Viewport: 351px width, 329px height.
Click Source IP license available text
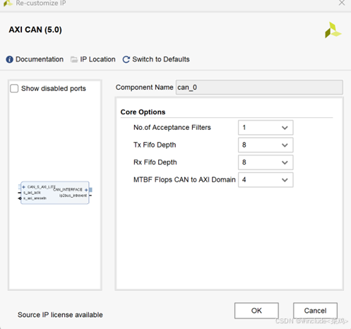[x=60, y=315]
